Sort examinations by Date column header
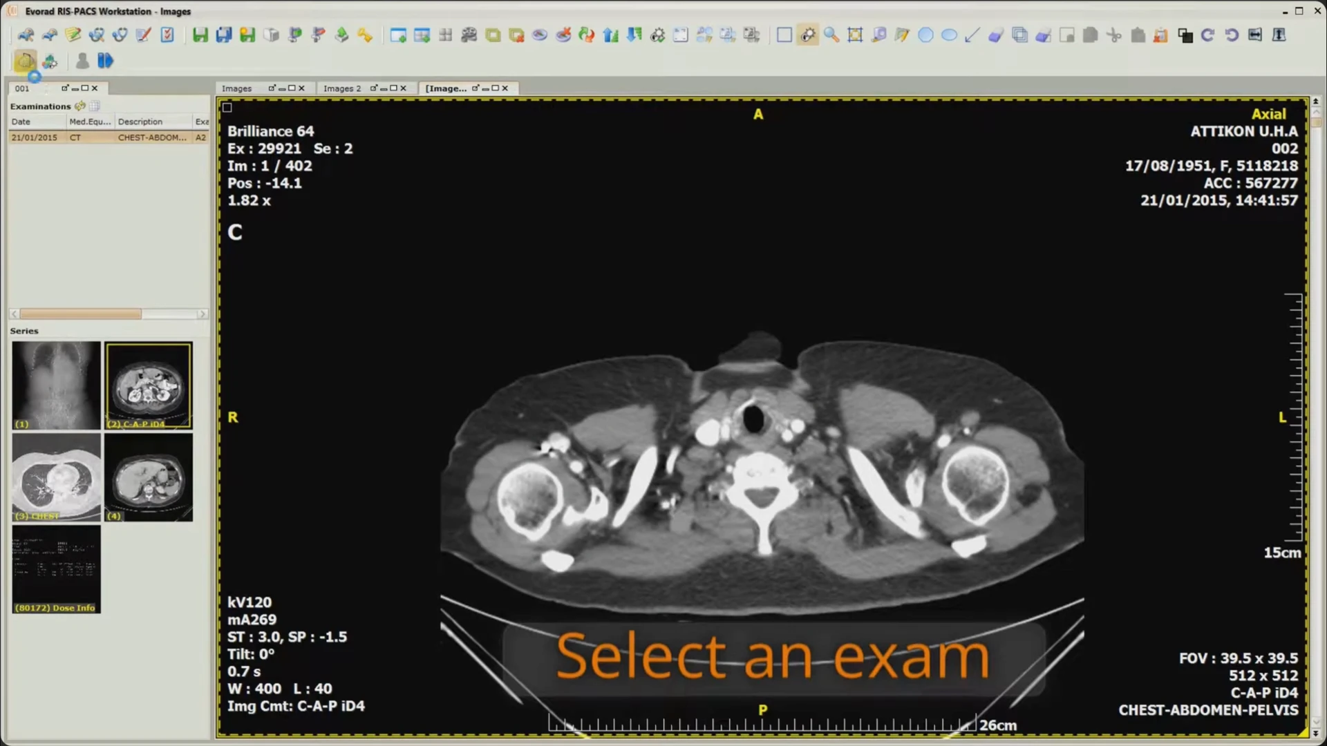 point(37,122)
